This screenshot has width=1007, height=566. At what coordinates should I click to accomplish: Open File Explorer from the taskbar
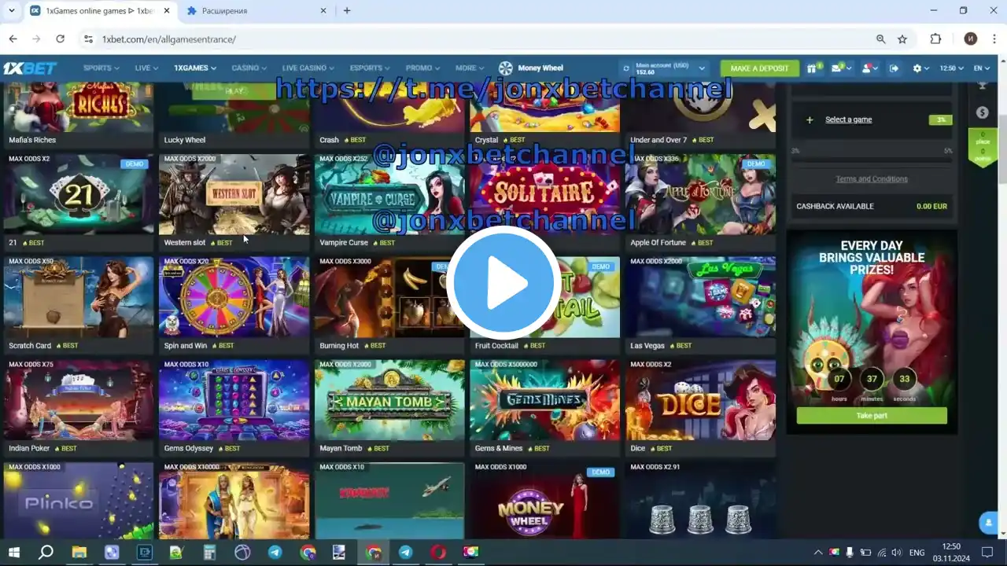(x=79, y=552)
